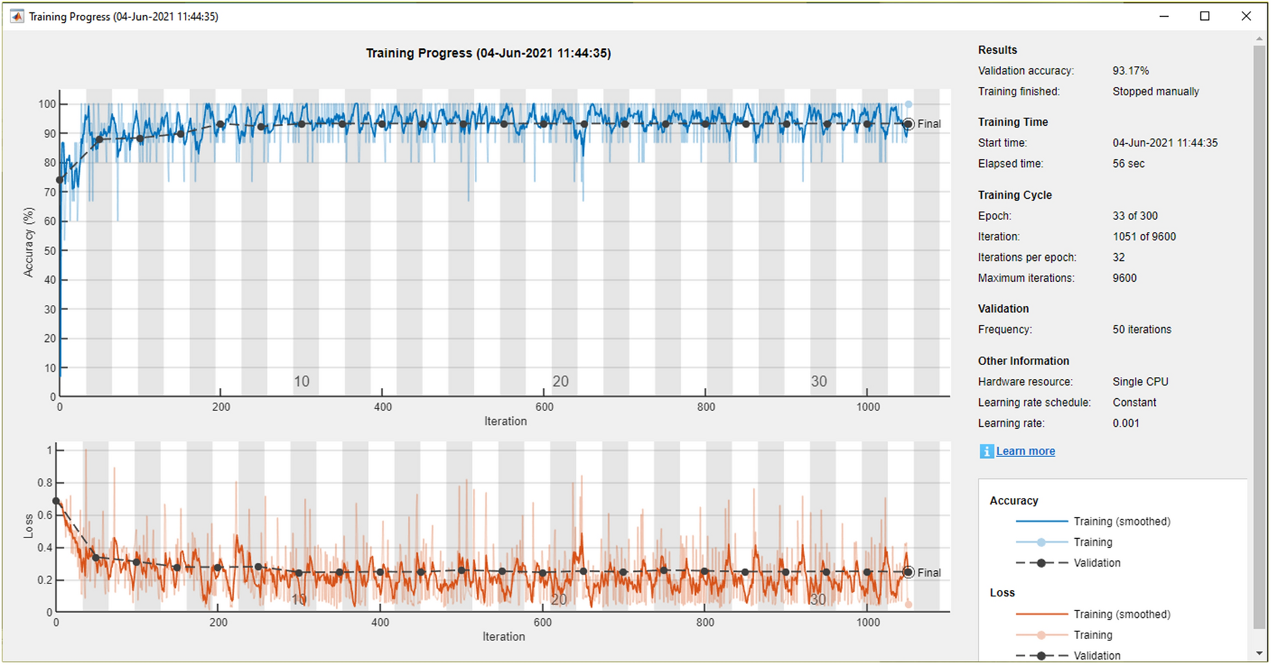
Task: Click the 'Other Information' section heading
Action: tap(1023, 361)
